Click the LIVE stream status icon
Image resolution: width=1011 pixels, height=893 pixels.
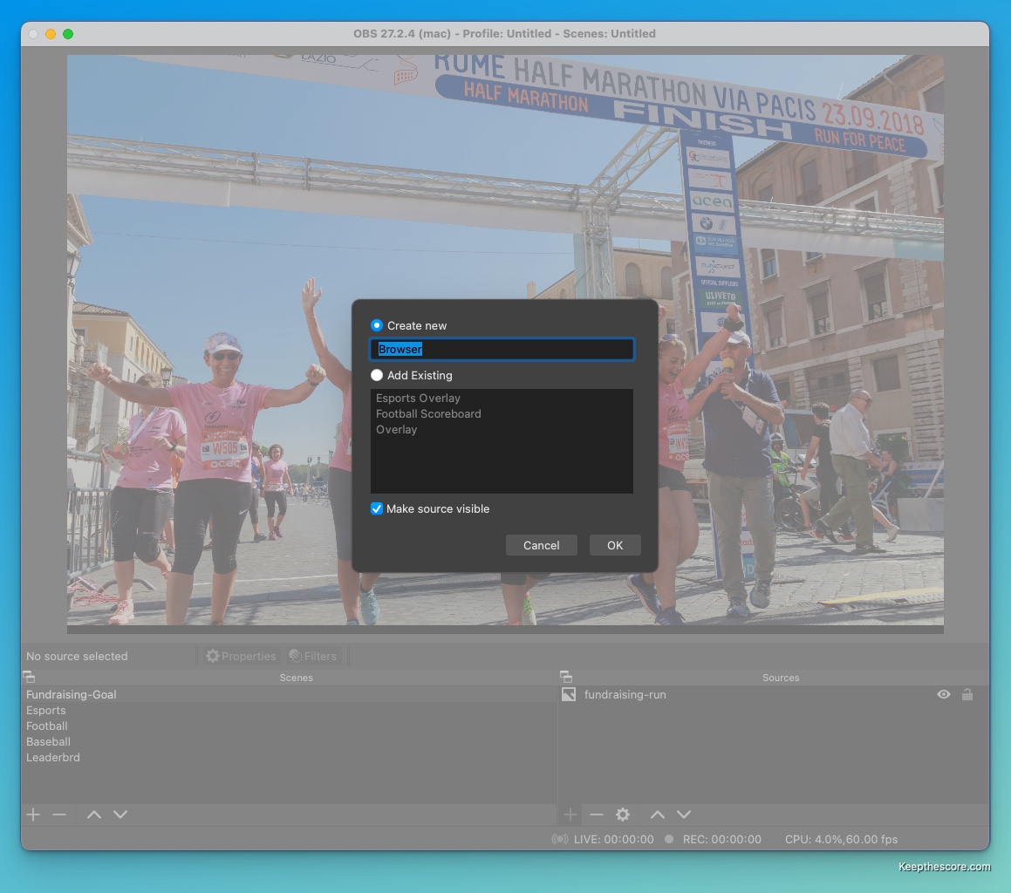coord(560,839)
